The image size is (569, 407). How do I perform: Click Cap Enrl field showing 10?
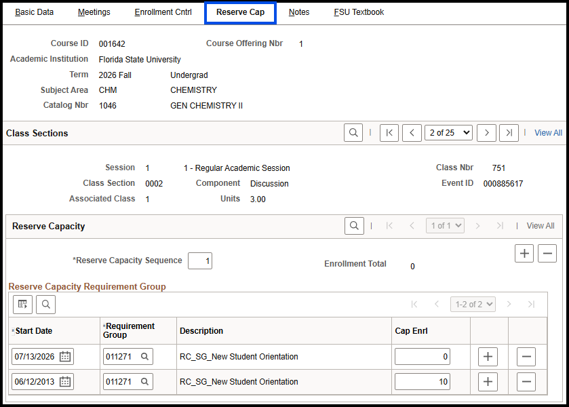423,382
